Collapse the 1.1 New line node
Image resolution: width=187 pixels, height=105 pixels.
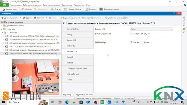tap(3, 33)
